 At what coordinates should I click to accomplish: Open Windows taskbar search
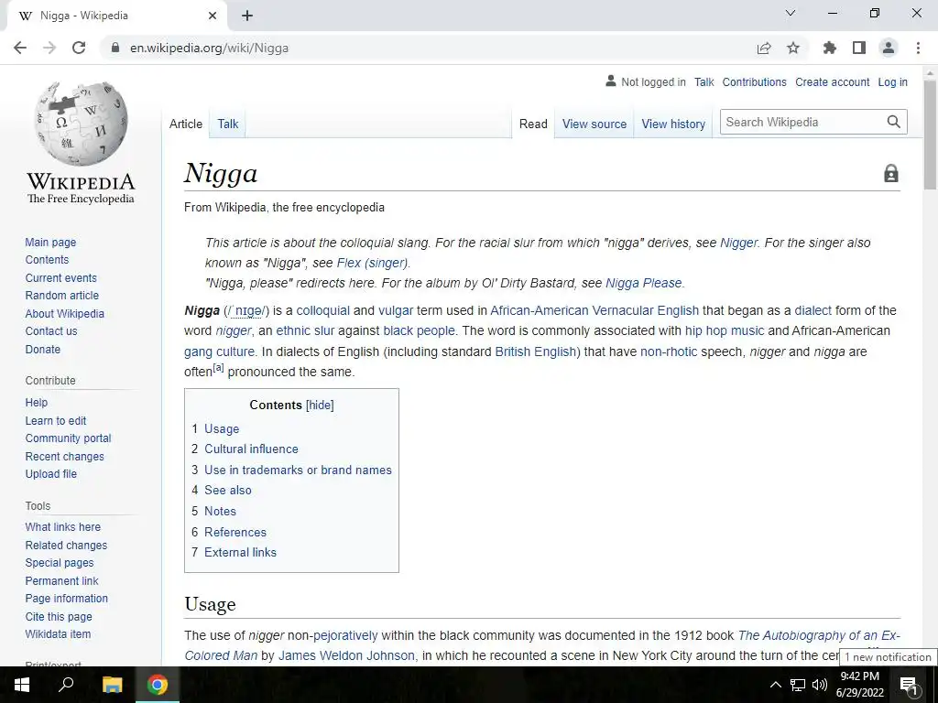[66, 684]
